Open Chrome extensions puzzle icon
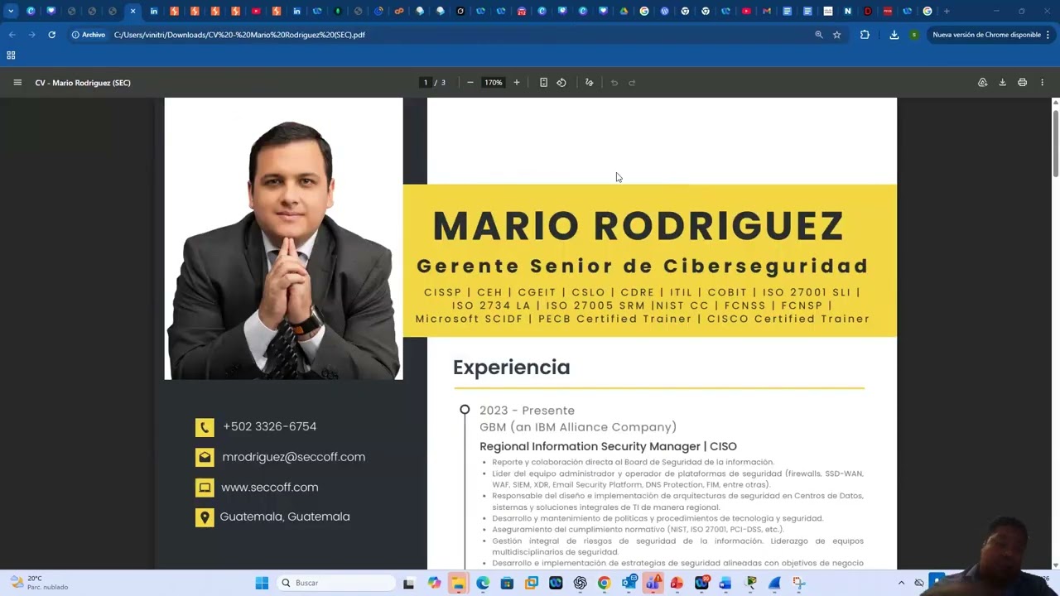This screenshot has width=1060, height=596. [x=865, y=35]
